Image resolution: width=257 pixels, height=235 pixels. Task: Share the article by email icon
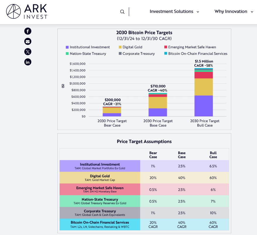(28, 41)
